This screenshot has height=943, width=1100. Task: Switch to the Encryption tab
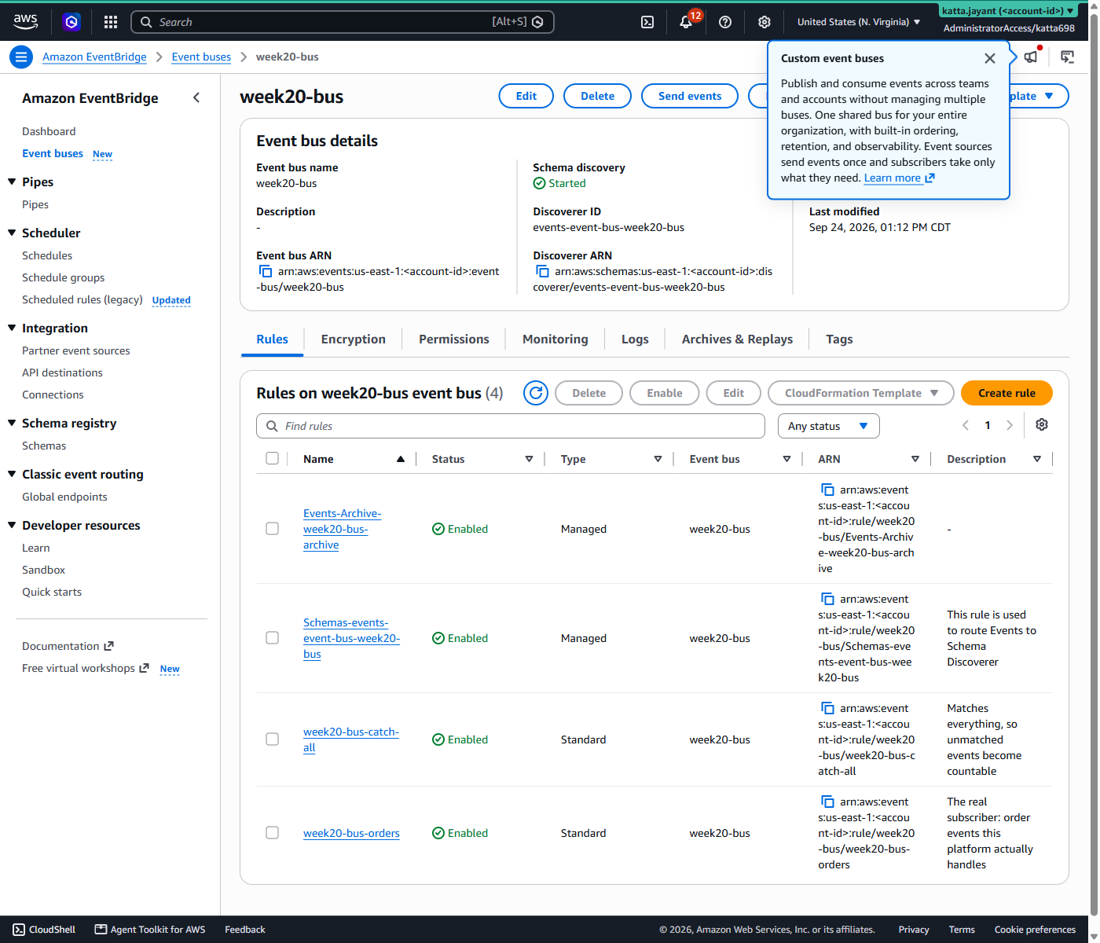pyautogui.click(x=353, y=339)
